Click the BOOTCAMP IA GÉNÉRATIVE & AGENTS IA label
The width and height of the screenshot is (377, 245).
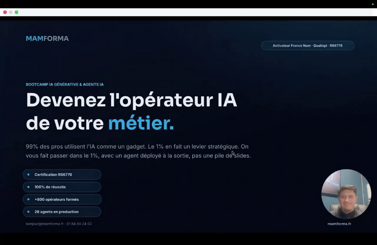point(65,85)
